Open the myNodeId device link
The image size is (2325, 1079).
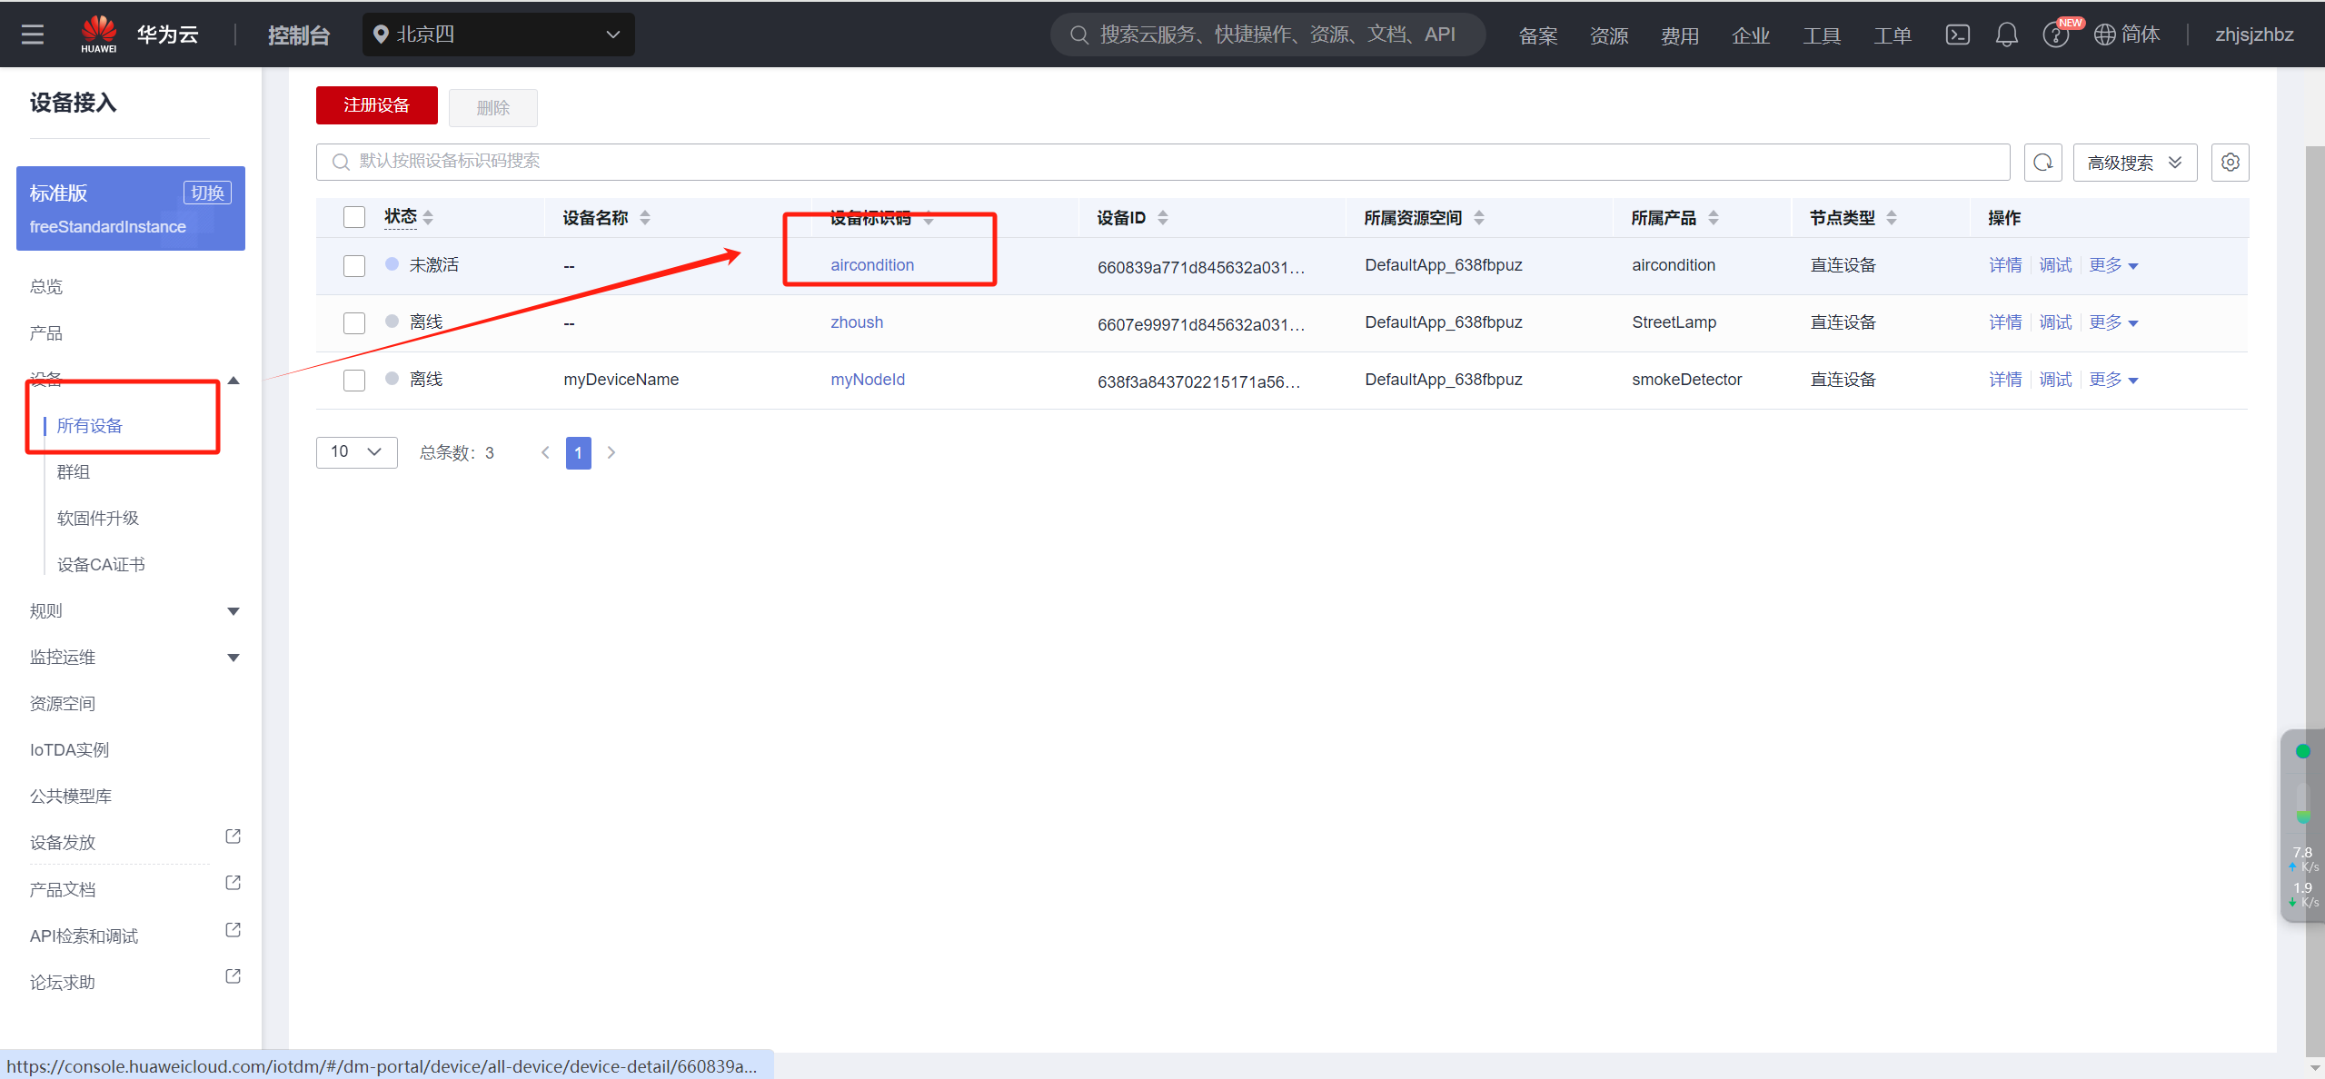coord(867,380)
